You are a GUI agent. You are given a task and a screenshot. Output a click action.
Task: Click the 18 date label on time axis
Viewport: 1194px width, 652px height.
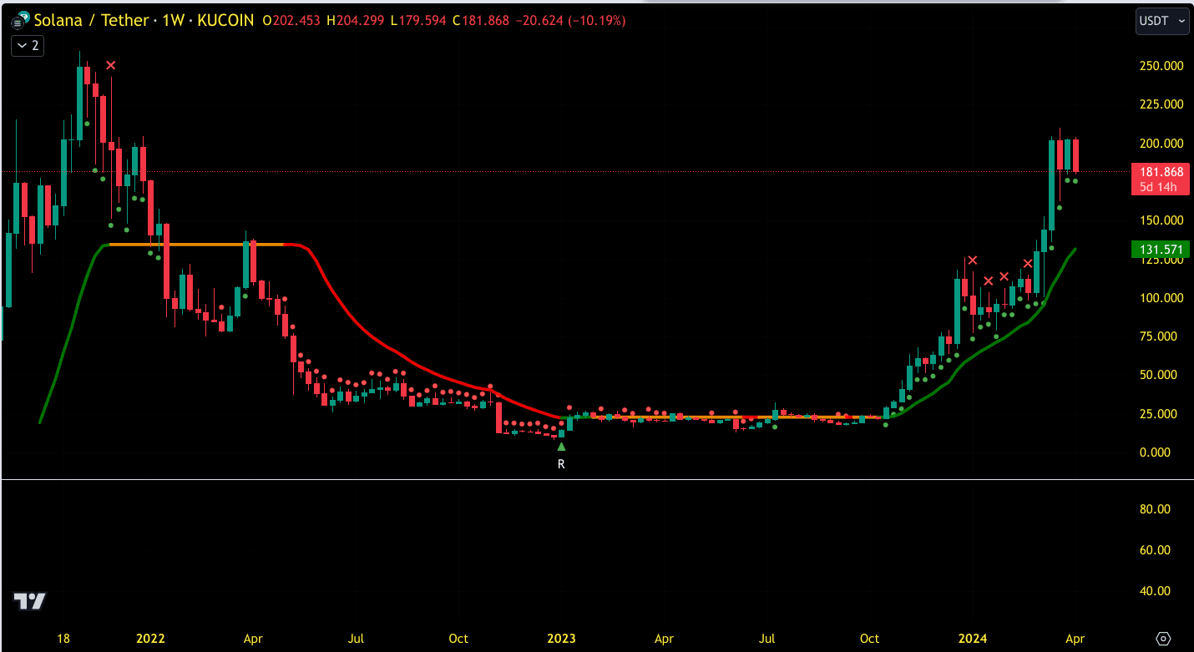(63, 639)
